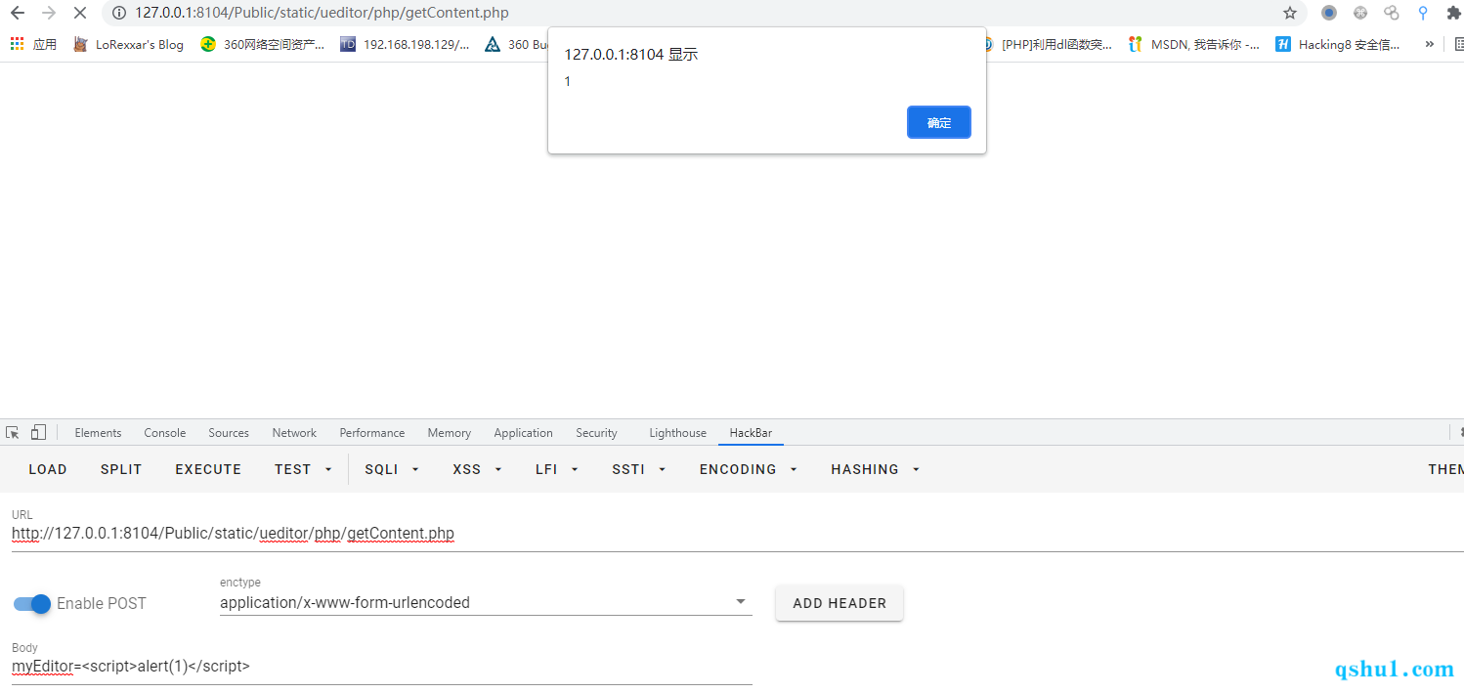Open the SSTI dropdown menu
Viewport: 1464px width, 693px height.
(639, 469)
